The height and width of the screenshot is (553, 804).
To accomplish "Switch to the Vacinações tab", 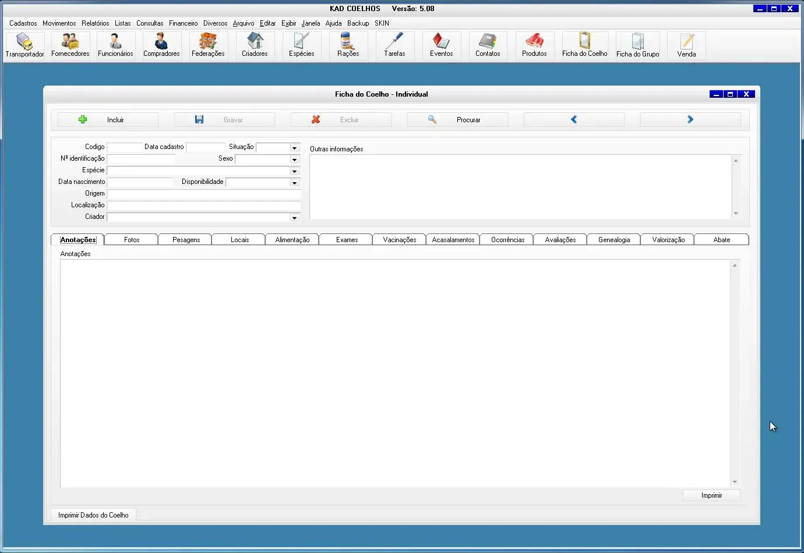I will pos(399,240).
